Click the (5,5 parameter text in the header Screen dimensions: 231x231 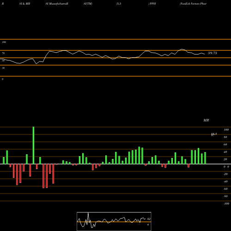(119, 4)
